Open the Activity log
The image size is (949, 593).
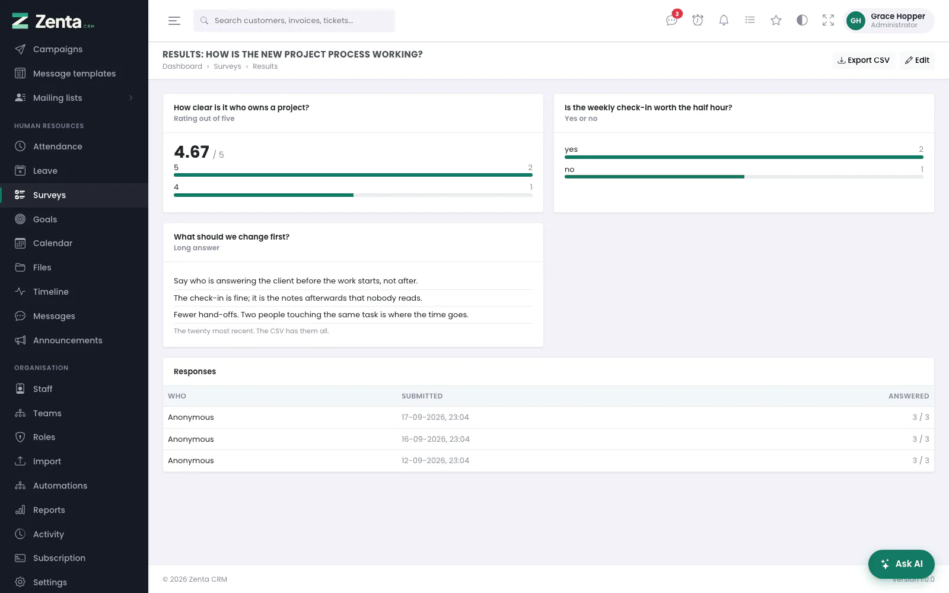click(74, 534)
